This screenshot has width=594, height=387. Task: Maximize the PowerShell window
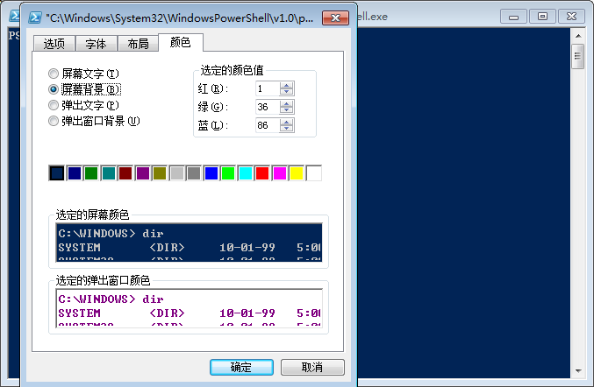click(542, 17)
